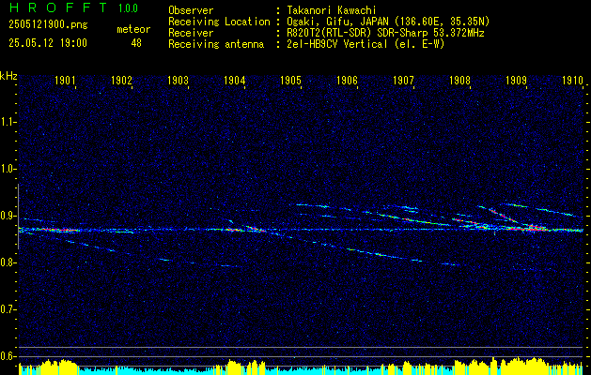Select the file name 2505121900.png
This screenshot has width=591, height=375.
[48, 25]
